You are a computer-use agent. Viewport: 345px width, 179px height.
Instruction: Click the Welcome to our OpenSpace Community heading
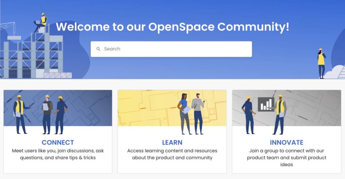tap(172, 27)
